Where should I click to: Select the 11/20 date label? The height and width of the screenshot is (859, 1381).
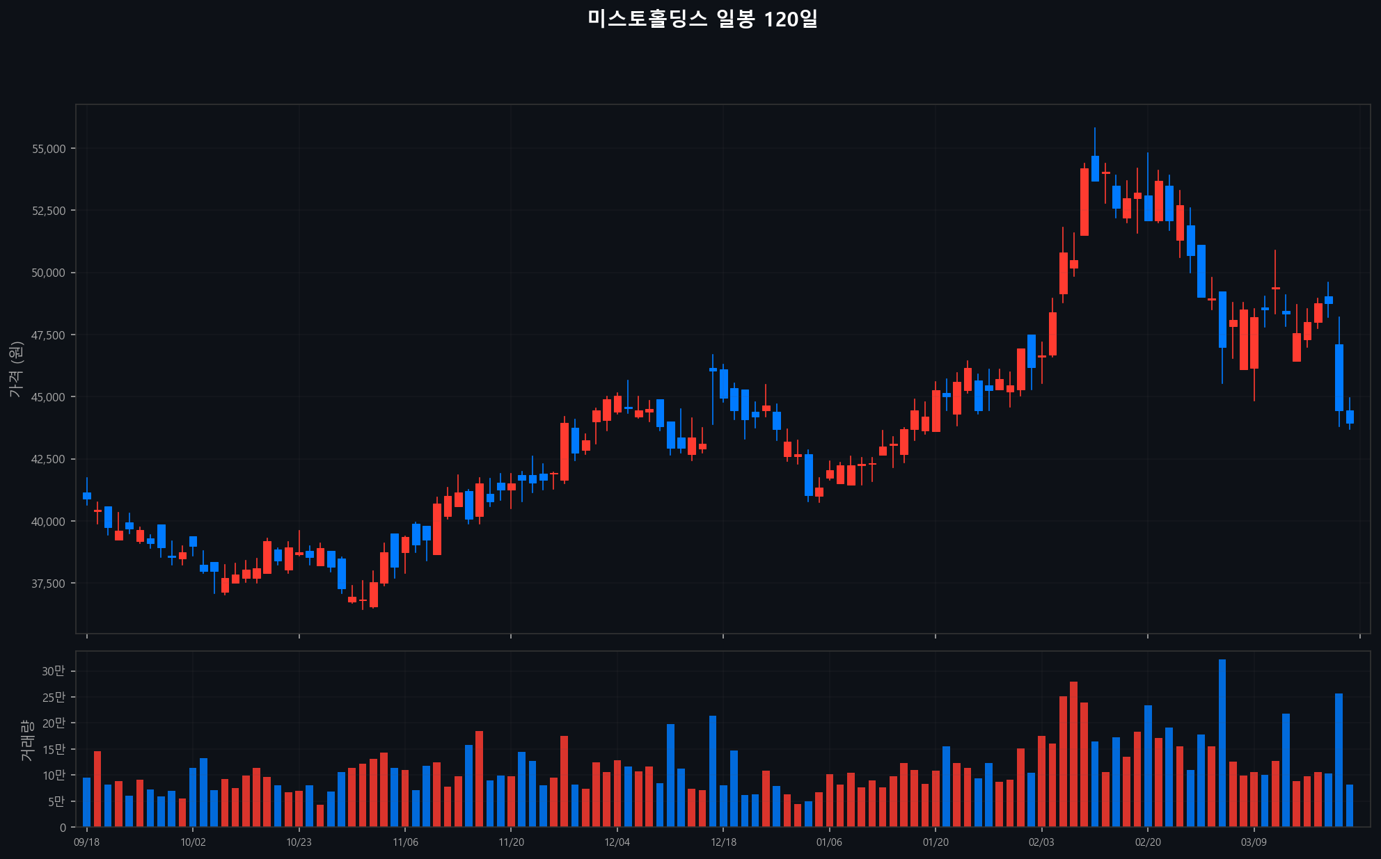point(511,842)
